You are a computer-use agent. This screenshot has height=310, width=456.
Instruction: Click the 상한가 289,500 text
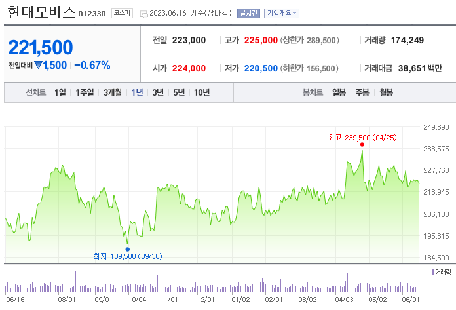(310, 40)
